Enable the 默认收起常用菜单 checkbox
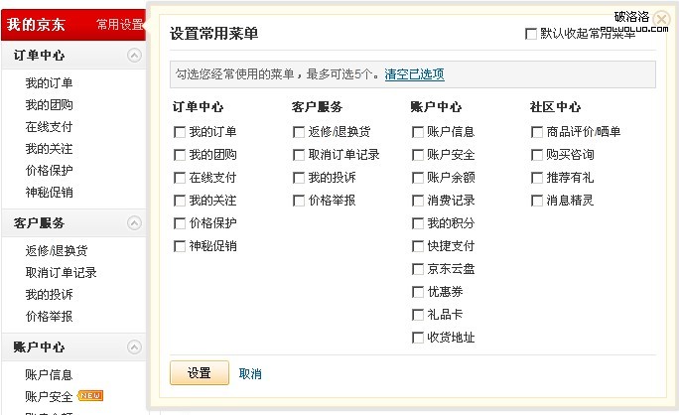This screenshot has height=415, width=679. click(x=530, y=34)
